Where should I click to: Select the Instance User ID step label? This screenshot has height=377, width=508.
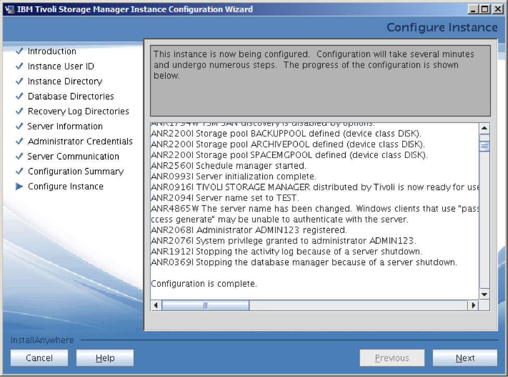coord(61,66)
